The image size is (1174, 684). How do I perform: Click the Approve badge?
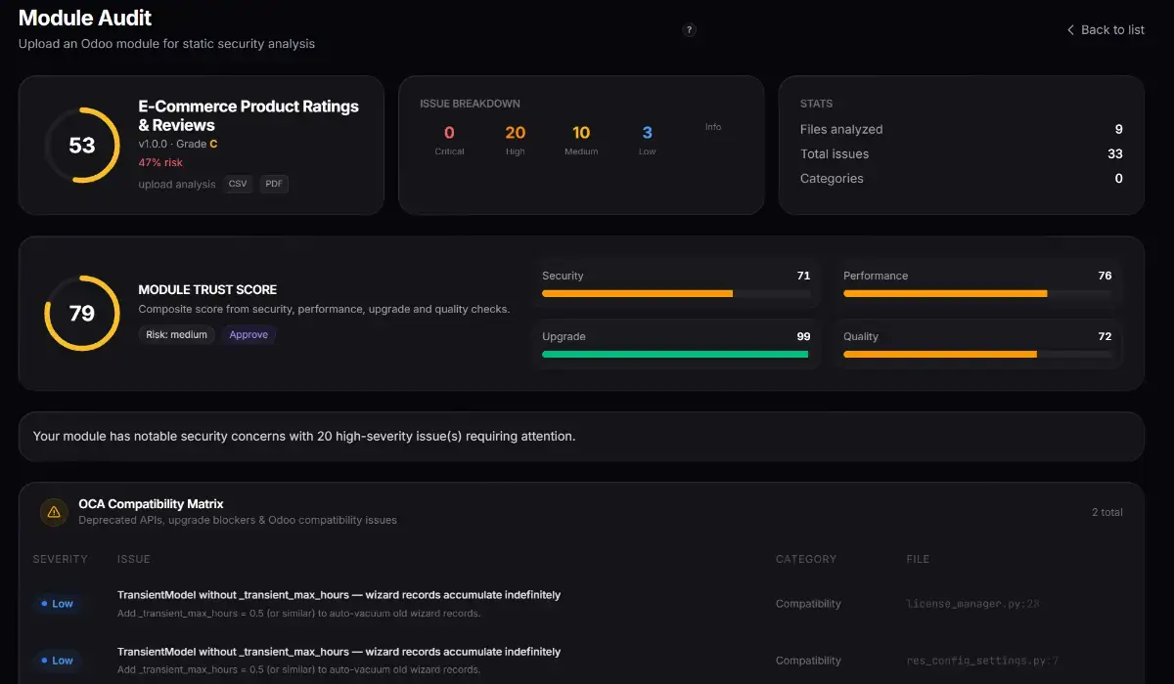[248, 334]
